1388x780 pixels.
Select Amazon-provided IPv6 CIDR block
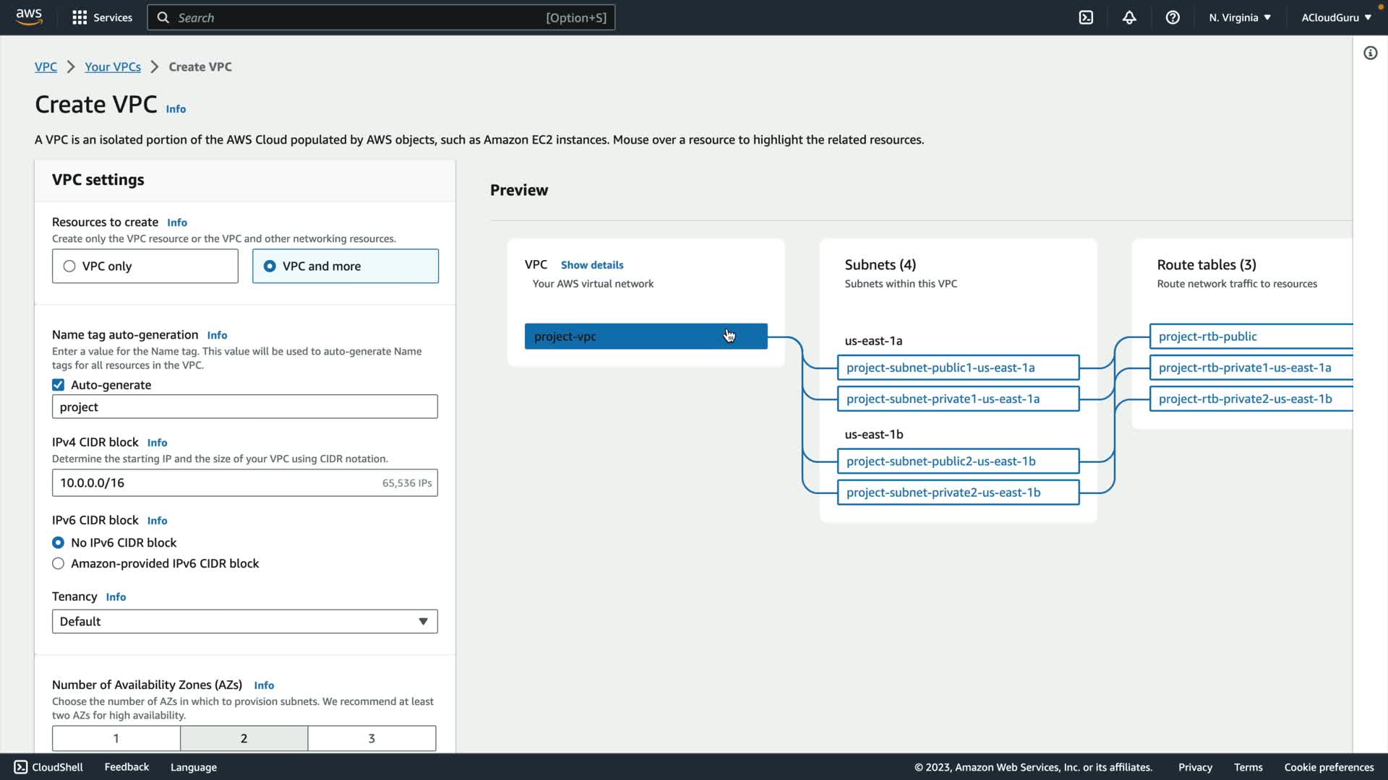tap(59, 563)
